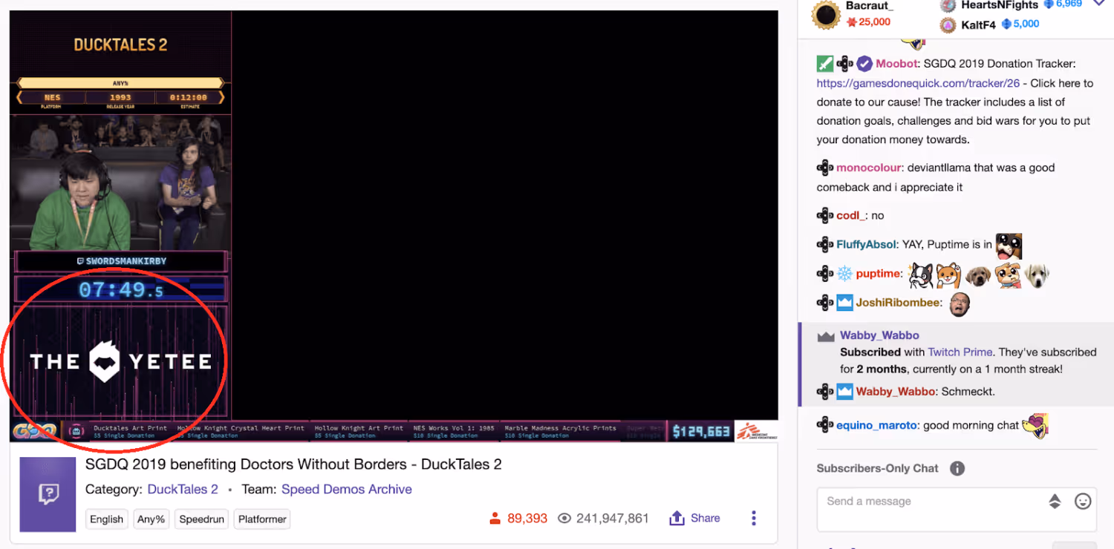Click the Bits gem icon in the message box
The width and height of the screenshot is (1114, 549).
pos(1055,501)
